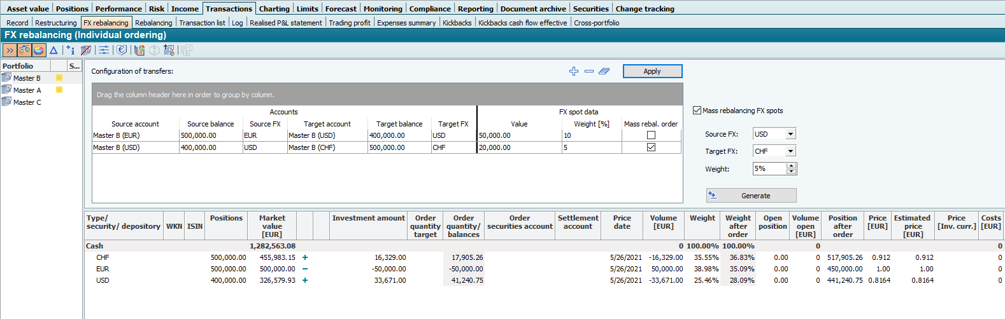The image size is (1005, 319).
Task: Click the euro shield toolbar icon
Action: [122, 50]
